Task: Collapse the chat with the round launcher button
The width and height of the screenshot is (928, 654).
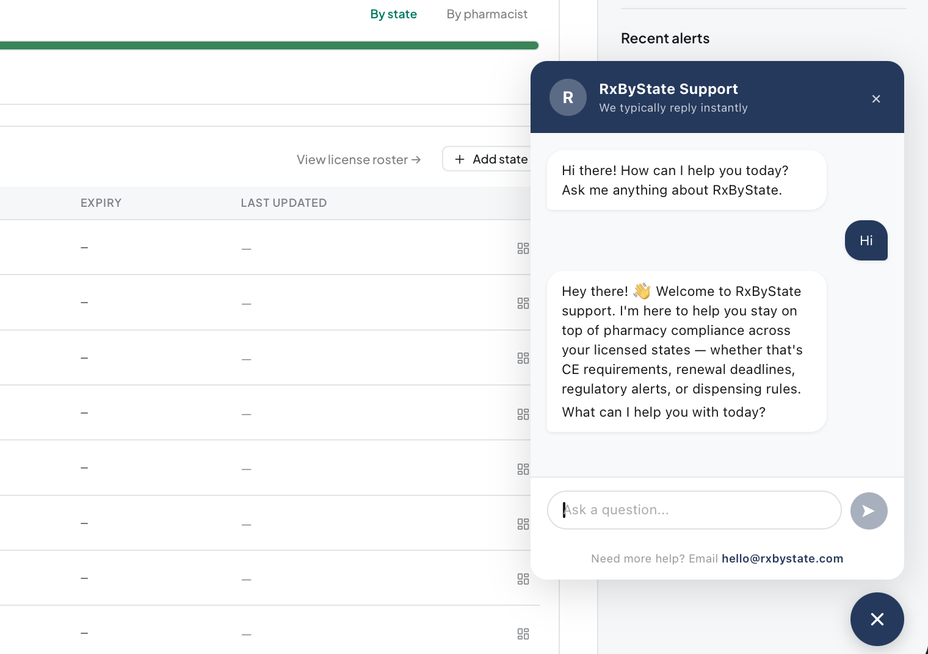Action: pos(877,619)
